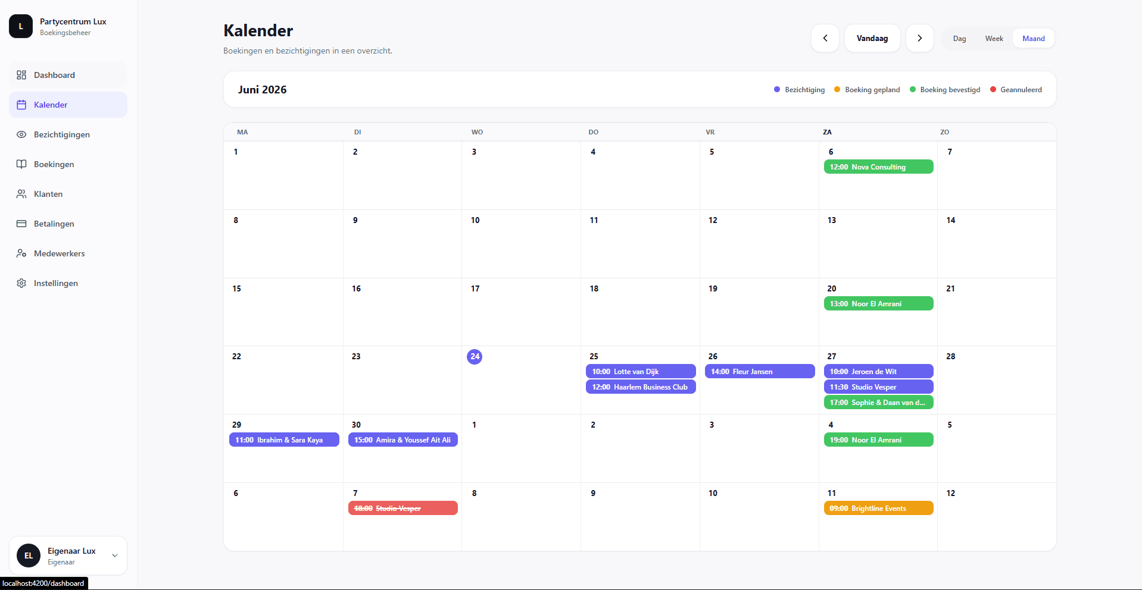1142x590 pixels.
Task: Open the Medewerkers menu item
Action: point(68,253)
